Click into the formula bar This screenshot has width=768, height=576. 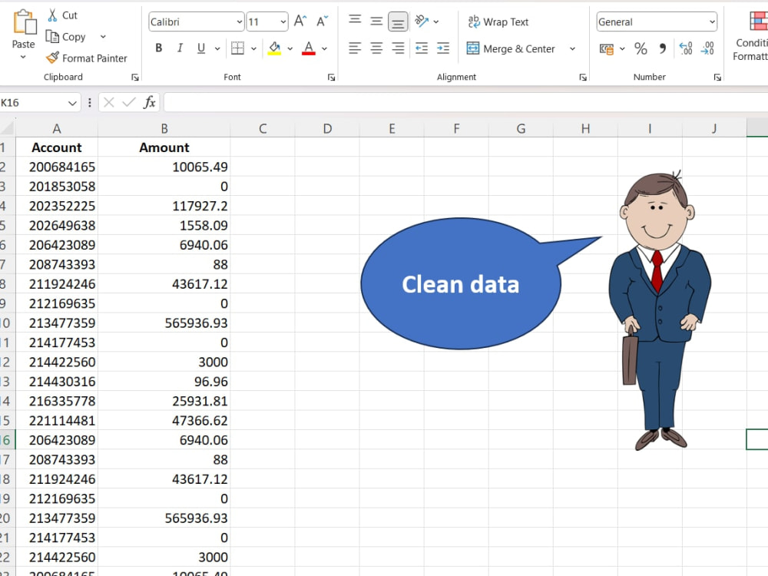point(466,102)
